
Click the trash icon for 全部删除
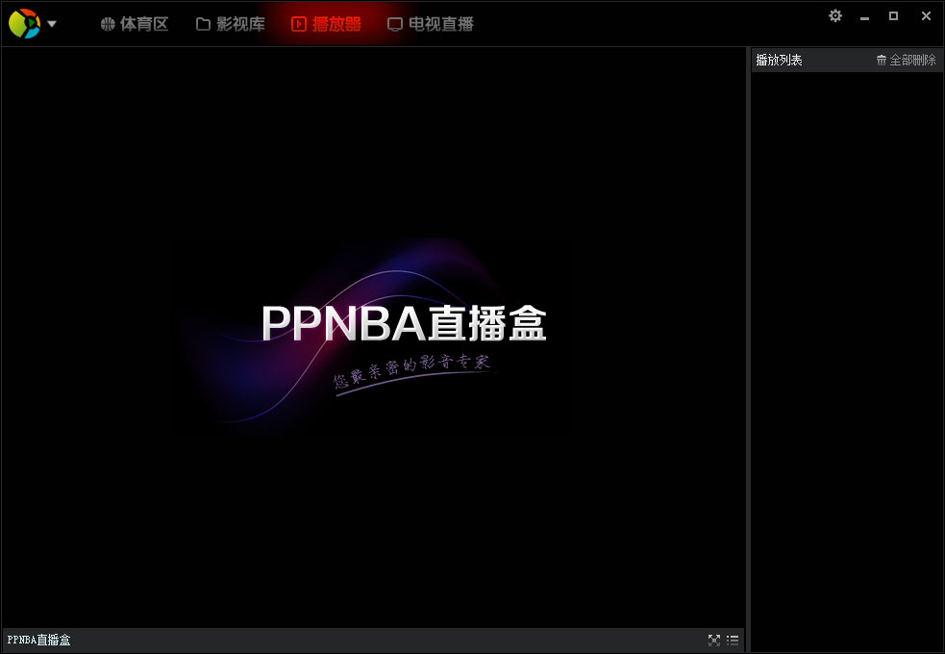point(882,60)
